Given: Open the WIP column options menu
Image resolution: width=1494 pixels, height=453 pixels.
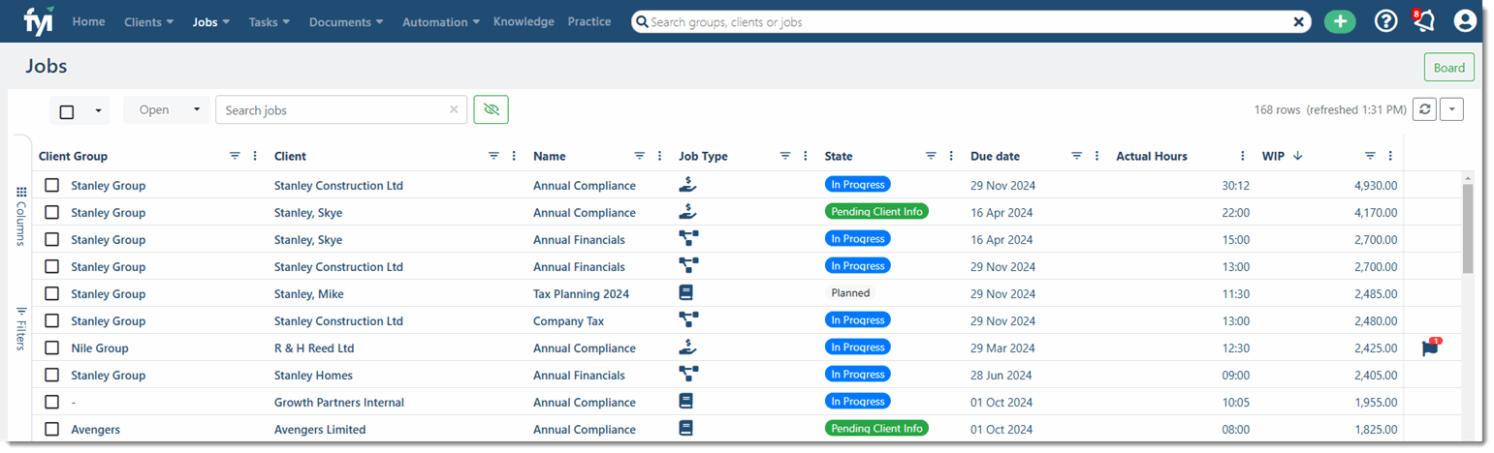Looking at the screenshot, I should click(x=1390, y=156).
